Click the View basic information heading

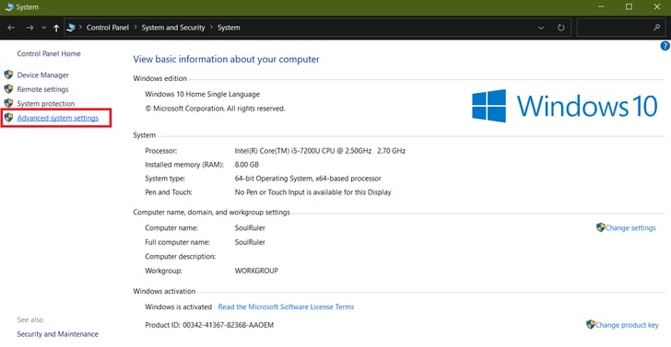pos(226,59)
